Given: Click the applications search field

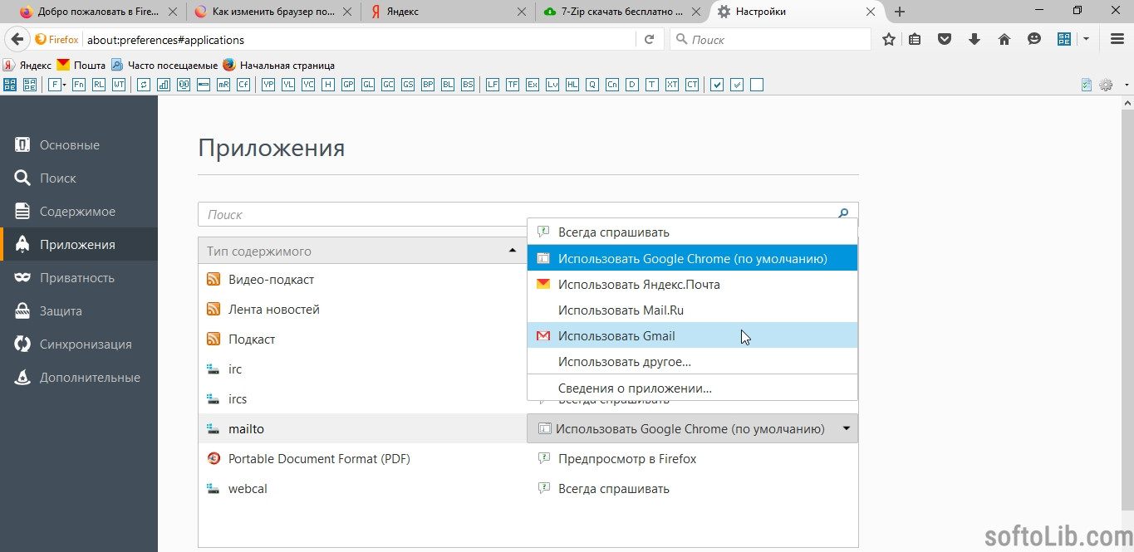Looking at the screenshot, I should click(528, 214).
